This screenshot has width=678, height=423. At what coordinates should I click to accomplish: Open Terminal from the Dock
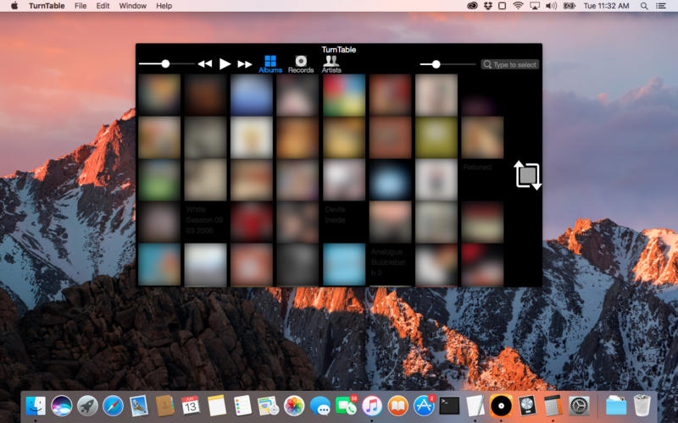[449, 406]
